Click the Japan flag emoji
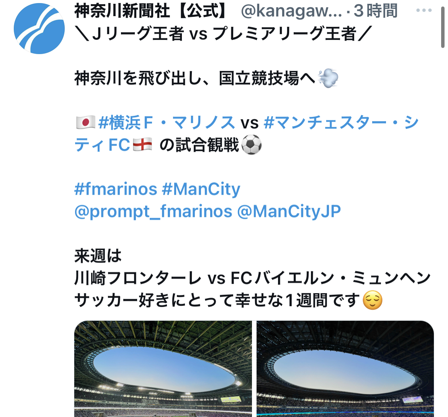The height and width of the screenshot is (417, 448). [x=85, y=122]
